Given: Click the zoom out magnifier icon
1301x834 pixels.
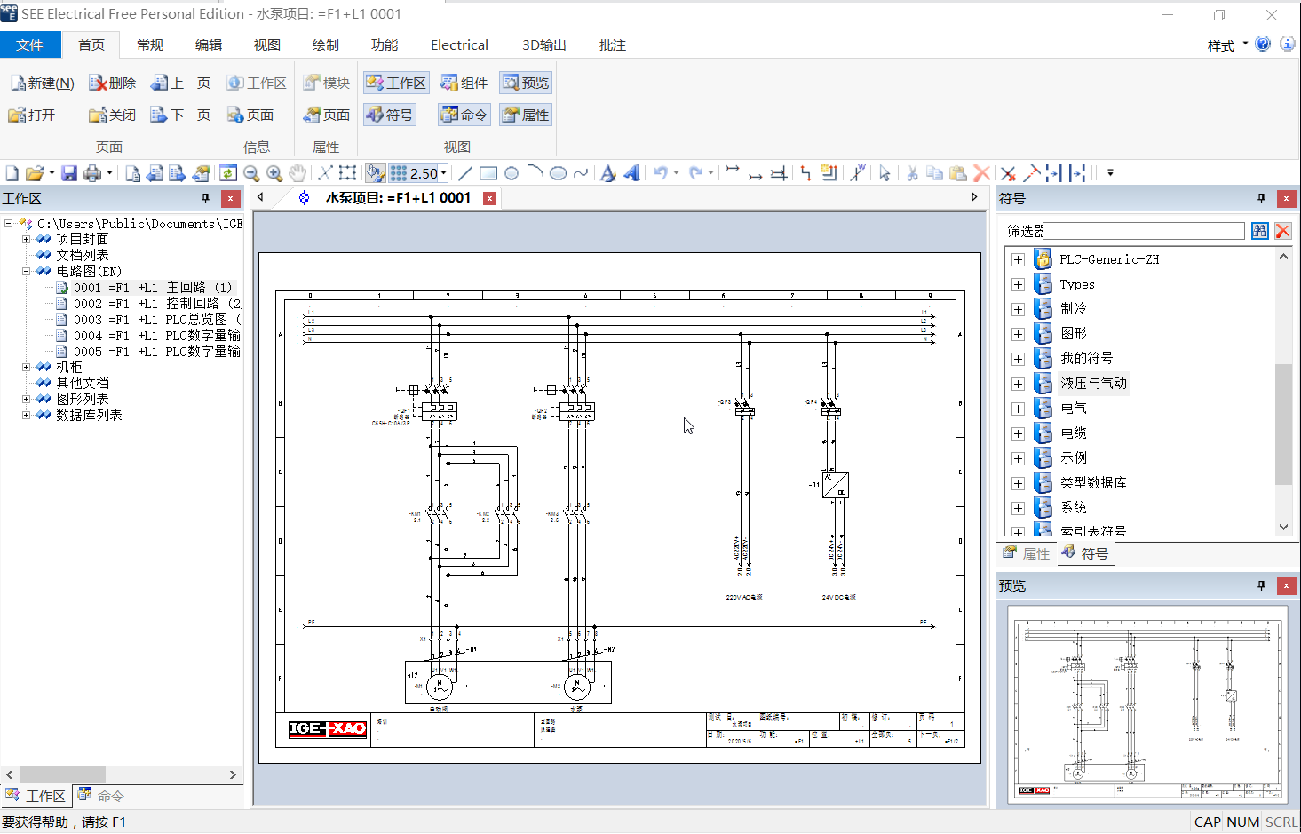Looking at the screenshot, I should (x=251, y=173).
